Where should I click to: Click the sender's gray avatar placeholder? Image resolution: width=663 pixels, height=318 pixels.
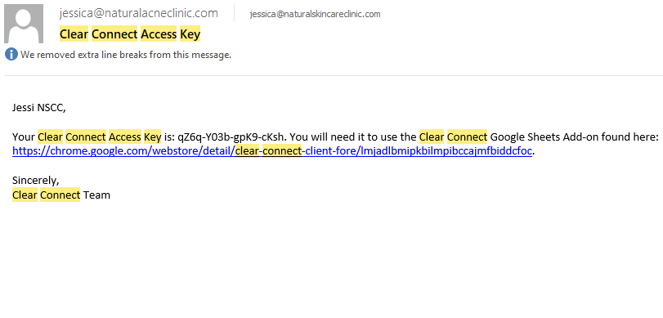pyautogui.click(x=24, y=24)
